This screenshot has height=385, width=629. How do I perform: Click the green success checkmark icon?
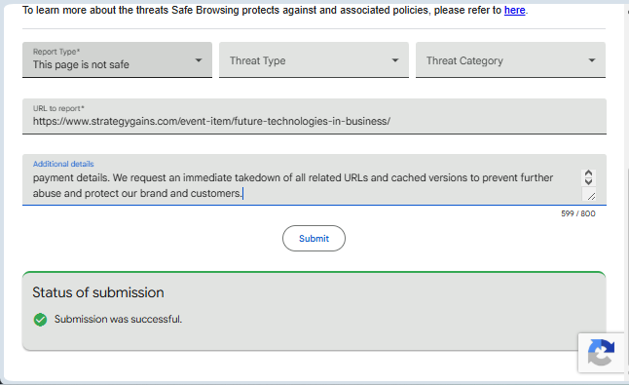[x=40, y=320]
